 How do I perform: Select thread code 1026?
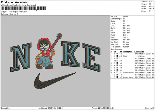137,61
